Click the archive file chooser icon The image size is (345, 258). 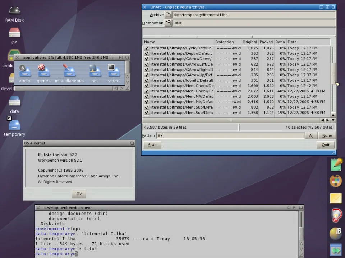pos(168,15)
